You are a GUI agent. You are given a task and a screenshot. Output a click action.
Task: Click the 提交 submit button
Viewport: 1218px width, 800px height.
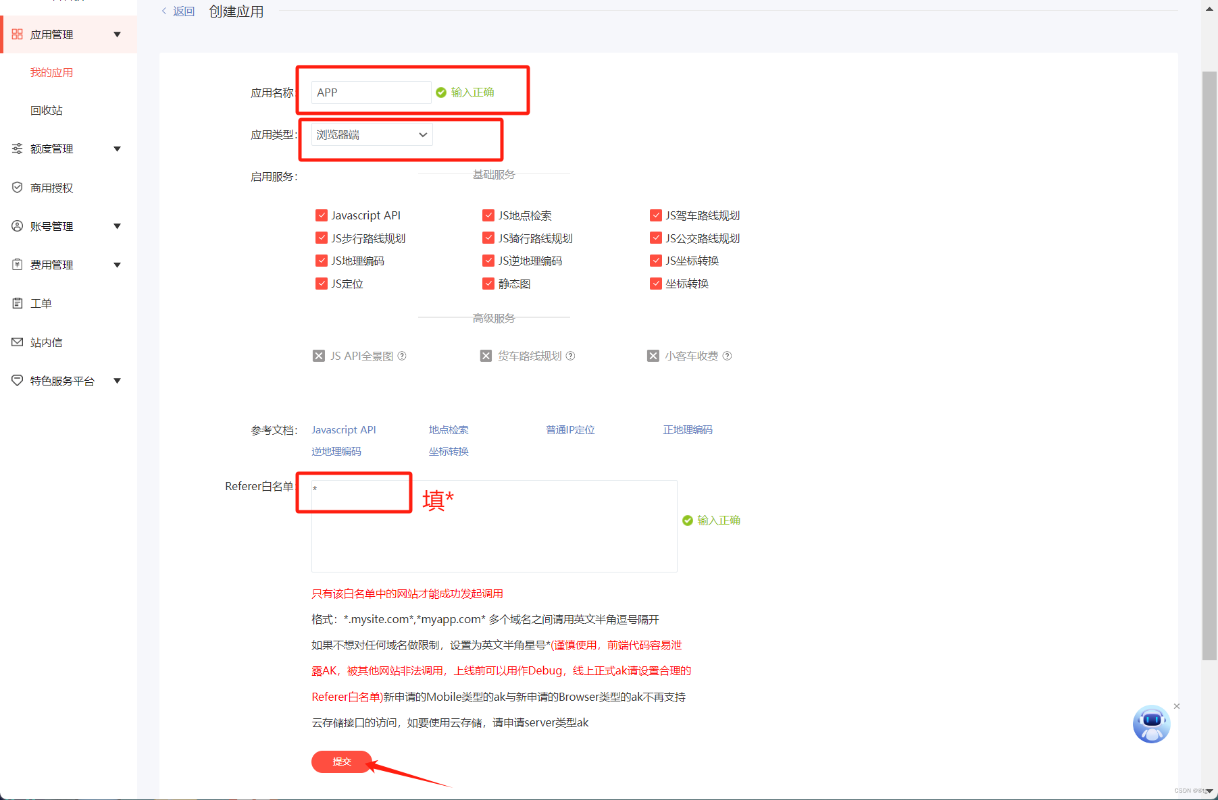(x=341, y=762)
